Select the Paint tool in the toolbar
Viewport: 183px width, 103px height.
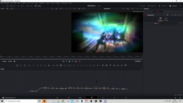(29, 66)
